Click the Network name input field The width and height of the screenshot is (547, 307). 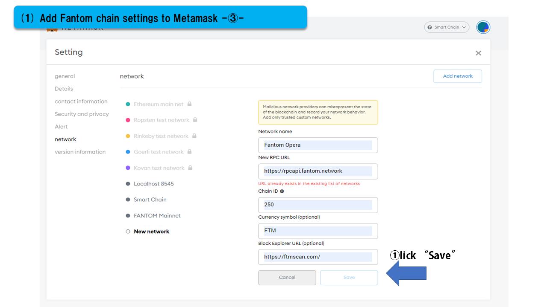tap(318, 145)
